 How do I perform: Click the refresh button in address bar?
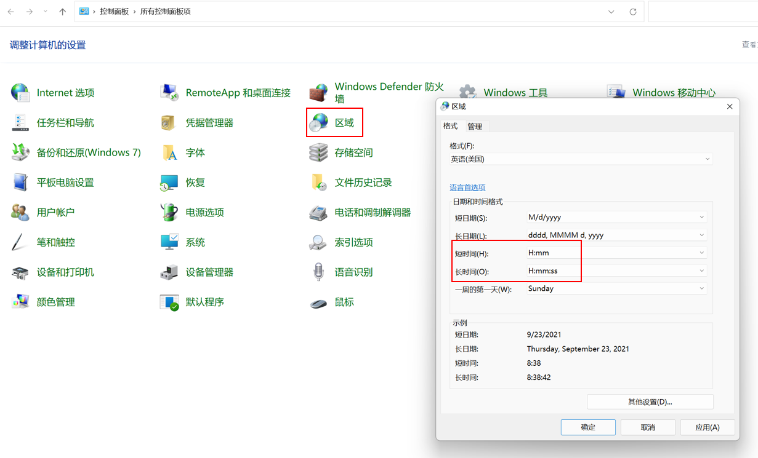(632, 12)
